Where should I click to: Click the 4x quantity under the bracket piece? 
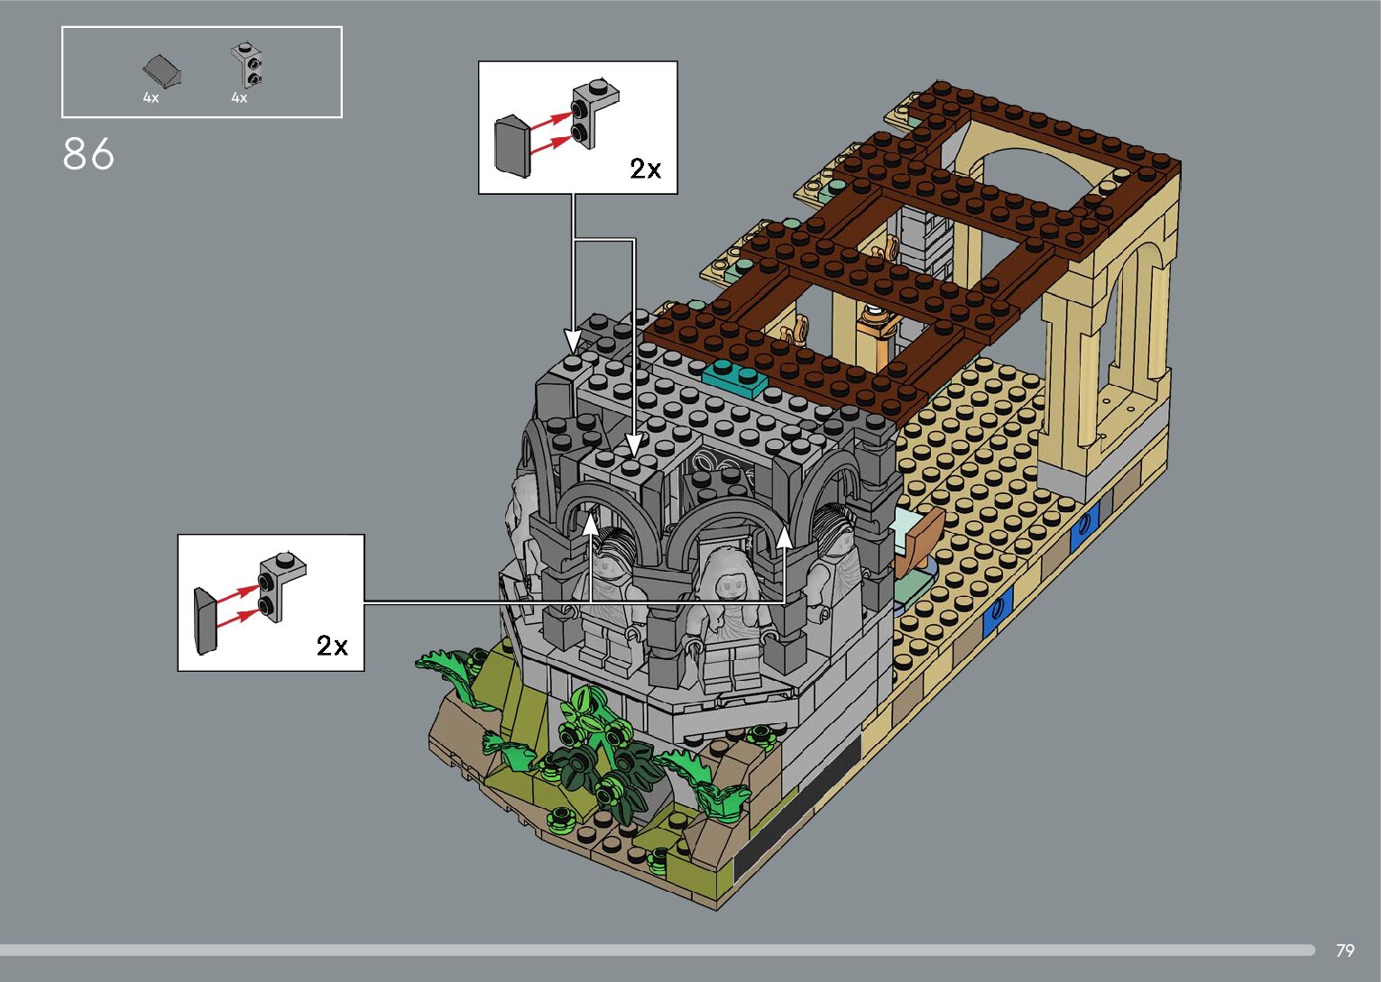coord(239,98)
